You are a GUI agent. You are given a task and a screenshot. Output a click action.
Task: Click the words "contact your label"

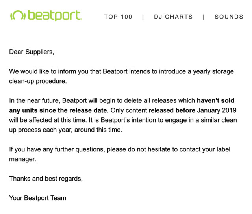(206, 149)
